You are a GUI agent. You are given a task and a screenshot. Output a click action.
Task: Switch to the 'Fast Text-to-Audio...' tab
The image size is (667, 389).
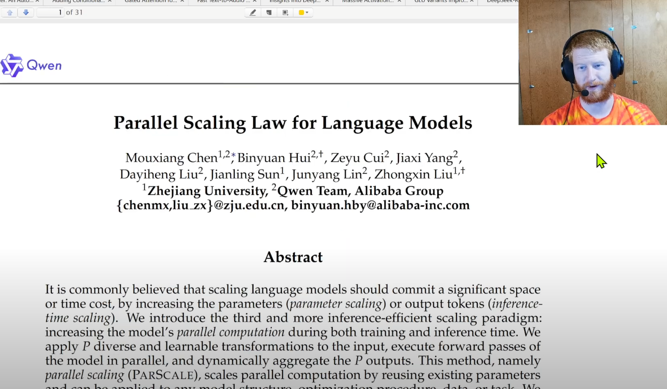point(223,1)
